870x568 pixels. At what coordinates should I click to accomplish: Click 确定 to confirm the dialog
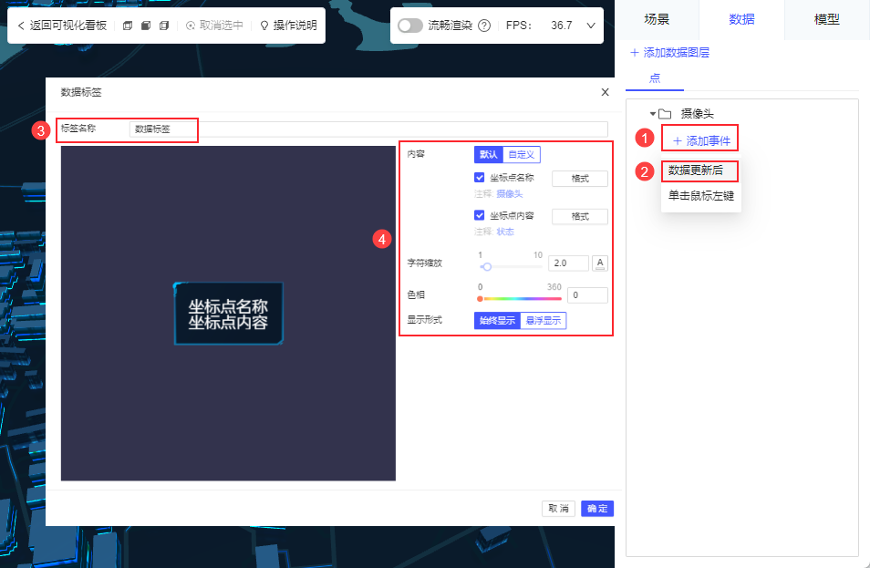click(597, 509)
